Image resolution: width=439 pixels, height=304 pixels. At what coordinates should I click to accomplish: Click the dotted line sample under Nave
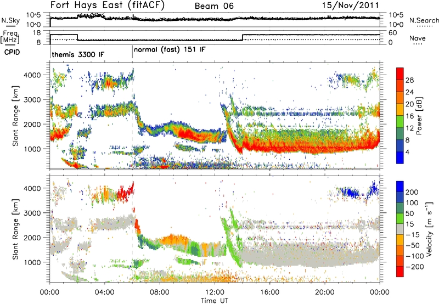418,44
